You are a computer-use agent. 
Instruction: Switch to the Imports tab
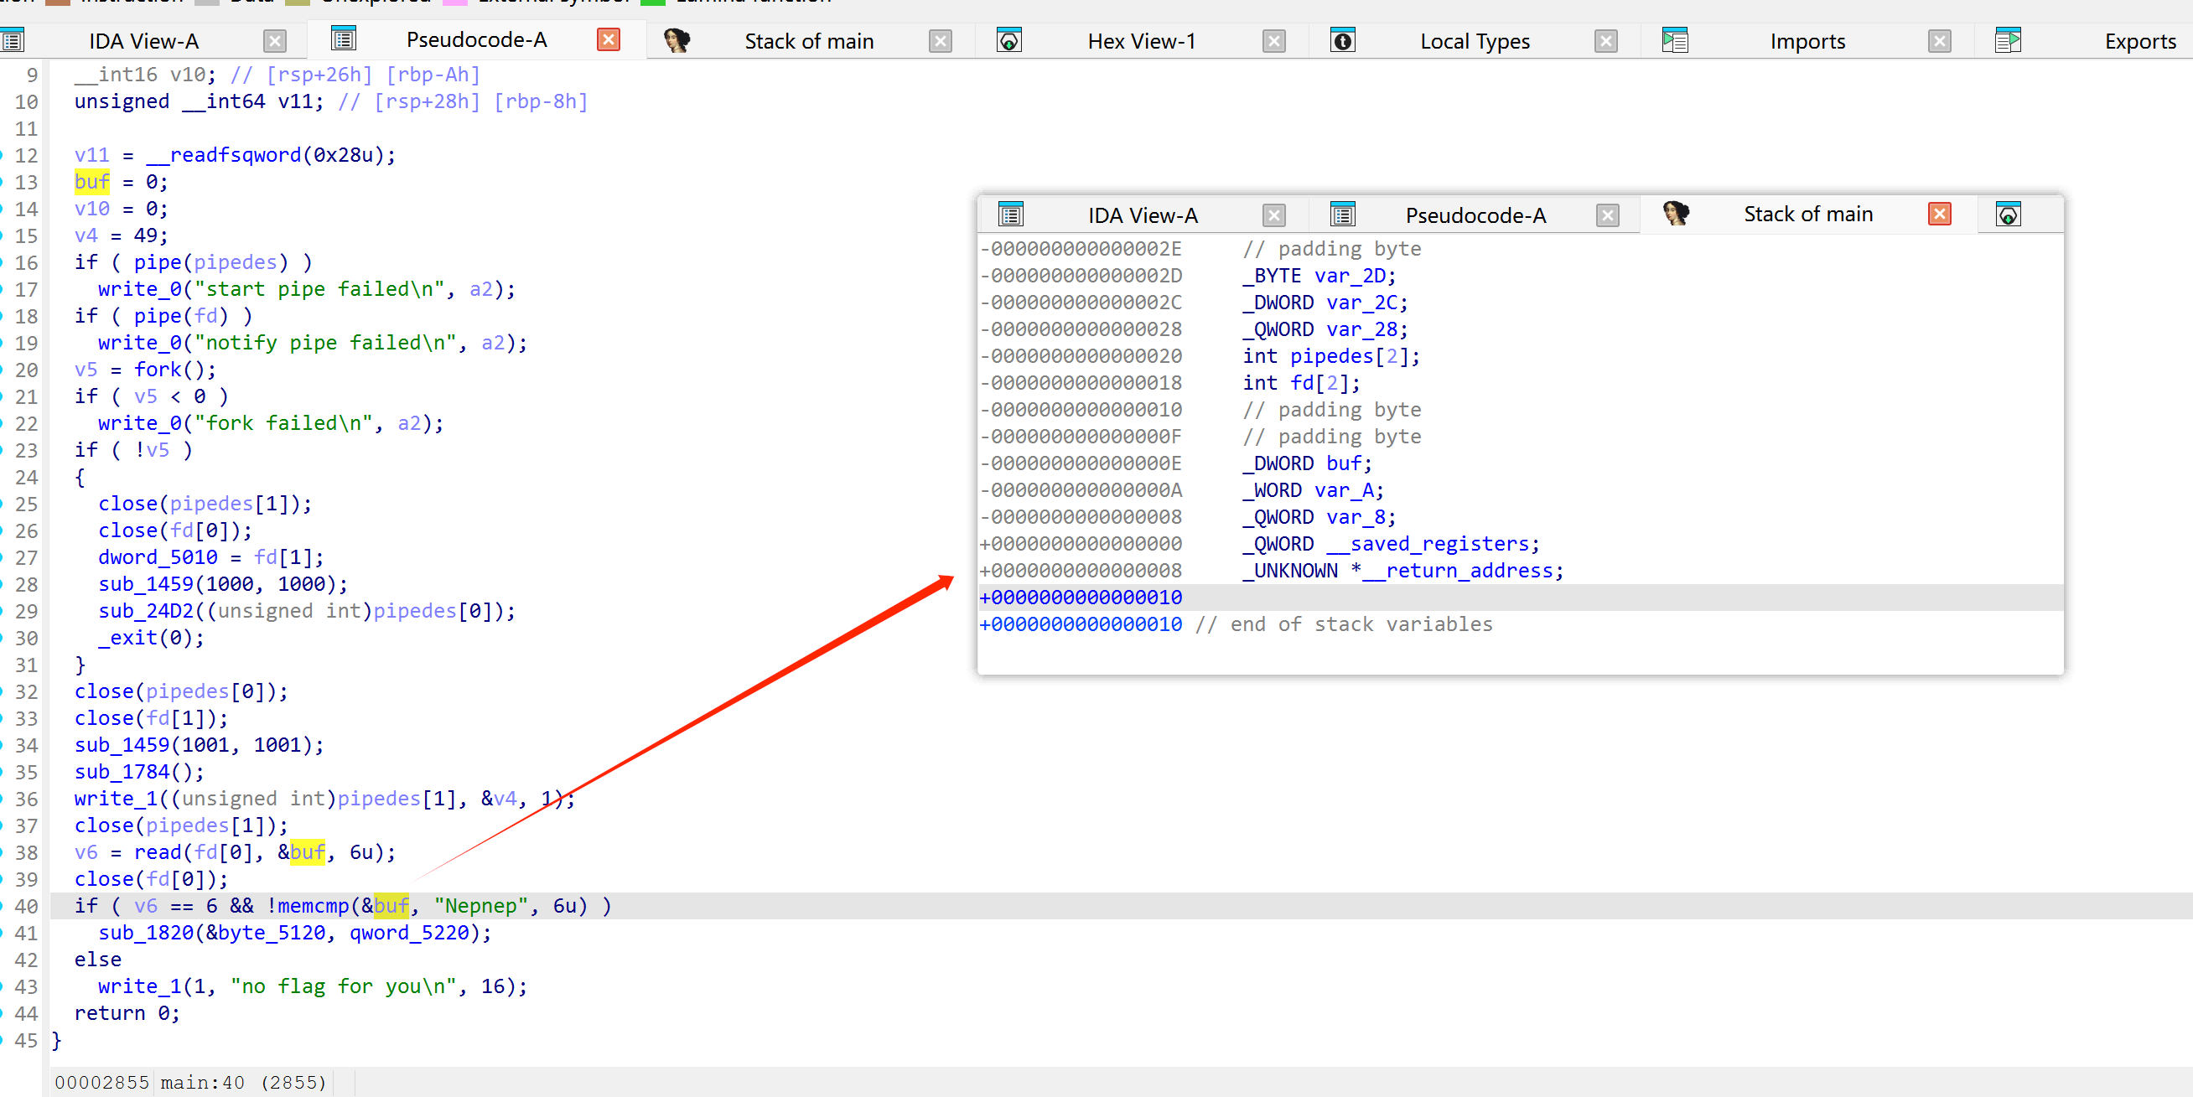tap(1807, 41)
